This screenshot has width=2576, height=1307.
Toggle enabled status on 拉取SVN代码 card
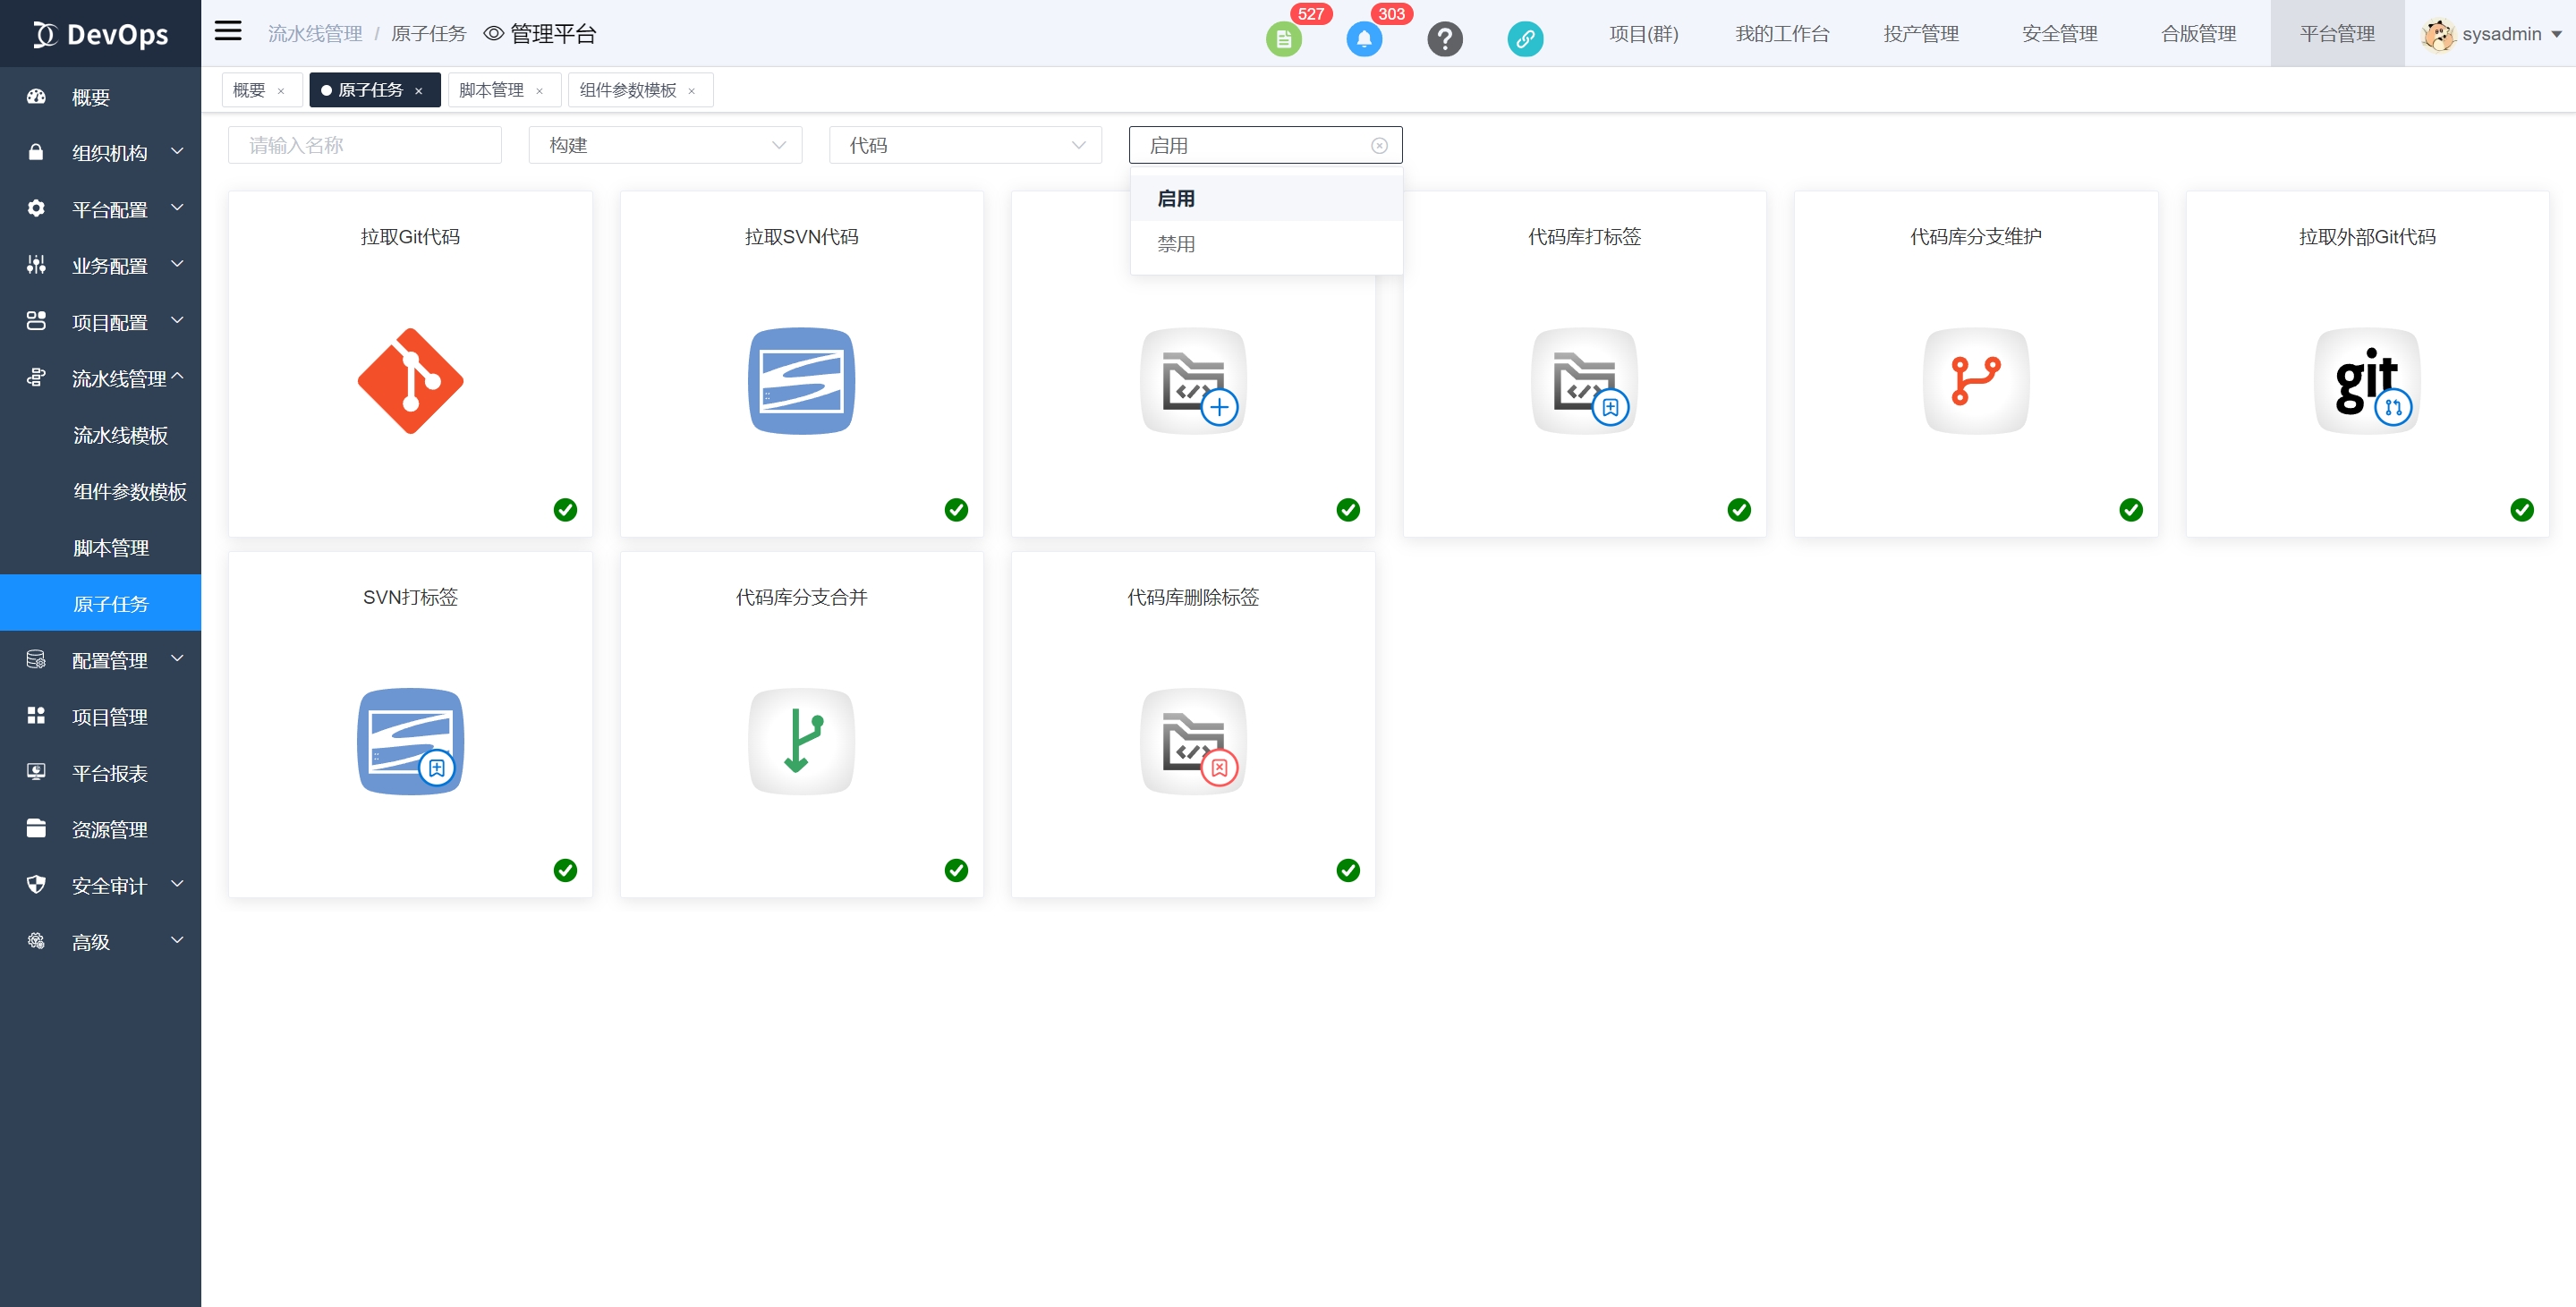tap(956, 510)
